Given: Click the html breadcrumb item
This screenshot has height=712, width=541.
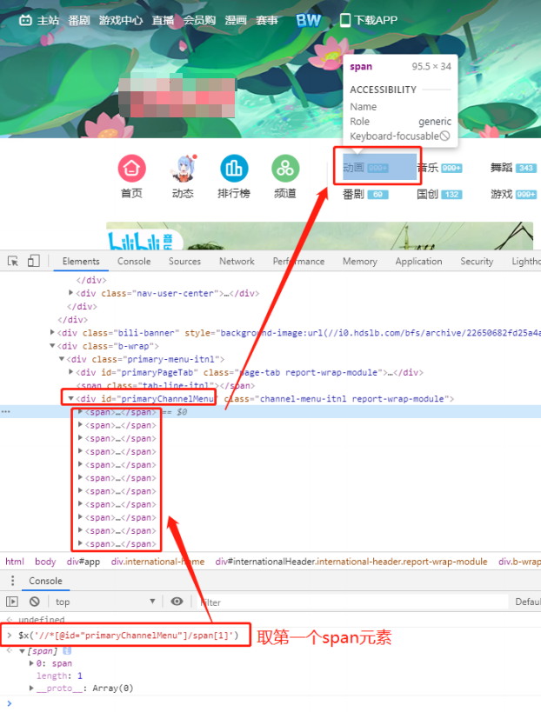Looking at the screenshot, I should pos(15,562).
